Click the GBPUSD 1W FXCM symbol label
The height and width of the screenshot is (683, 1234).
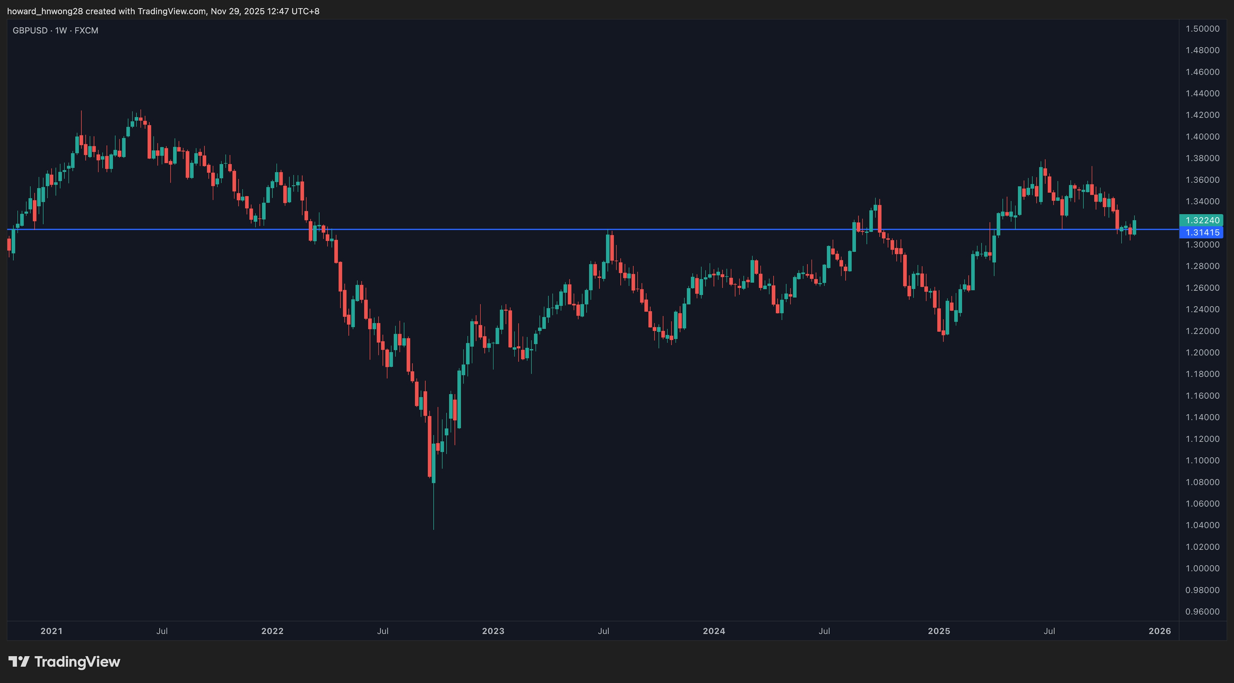[55, 31]
